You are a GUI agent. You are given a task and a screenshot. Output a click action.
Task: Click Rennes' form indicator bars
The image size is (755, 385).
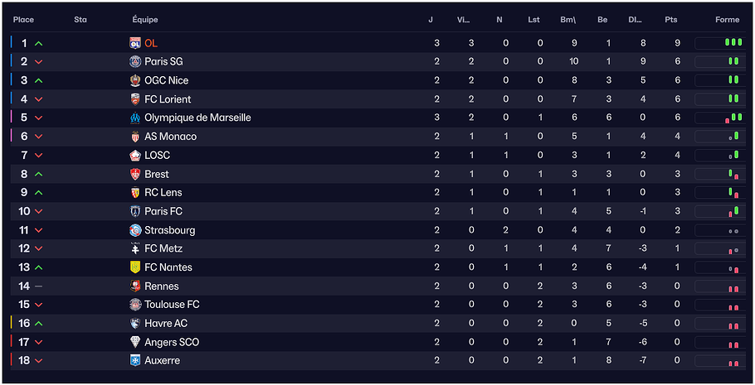[733, 286]
